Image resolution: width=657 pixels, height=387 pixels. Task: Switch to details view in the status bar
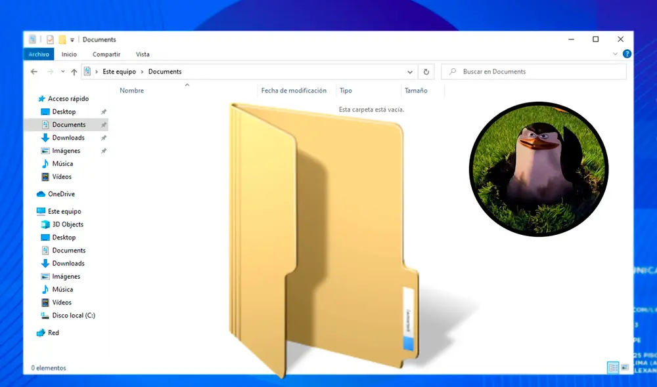coord(613,367)
